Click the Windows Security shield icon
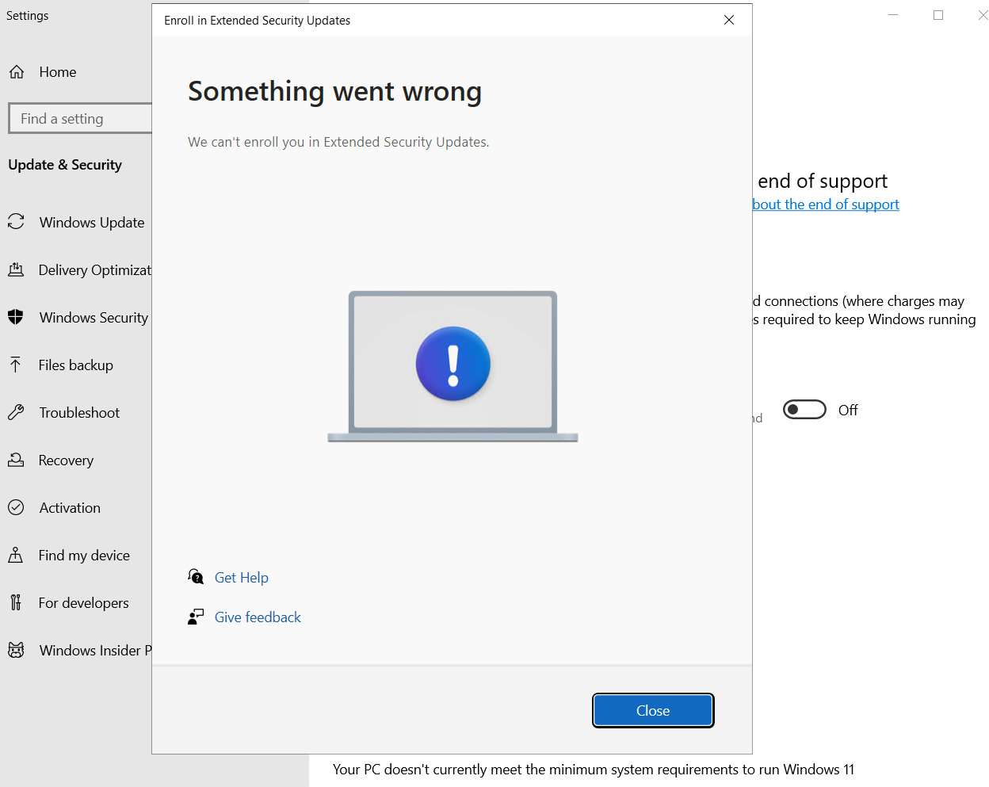Viewport: 989px width, 787px height. click(x=16, y=317)
